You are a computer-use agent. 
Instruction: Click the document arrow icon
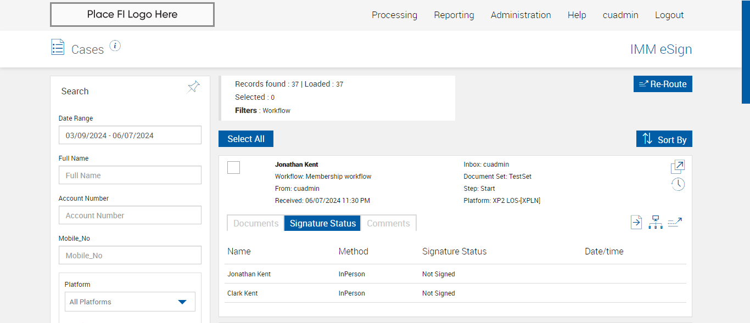tap(636, 222)
